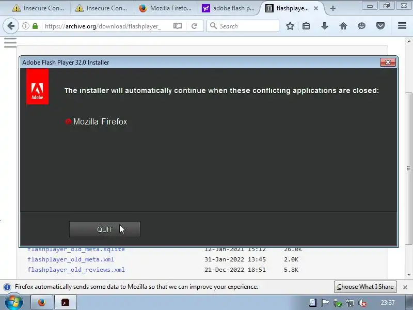This screenshot has width=413, height=310.
Task: Click the info icon in notification bar
Action: 7,287
